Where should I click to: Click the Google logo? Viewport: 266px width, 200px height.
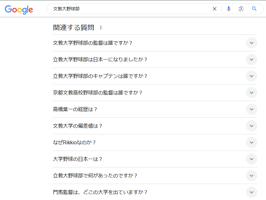[19, 9]
